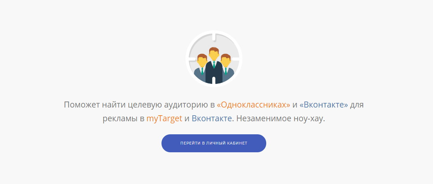Click the center businessman's head

(214, 54)
